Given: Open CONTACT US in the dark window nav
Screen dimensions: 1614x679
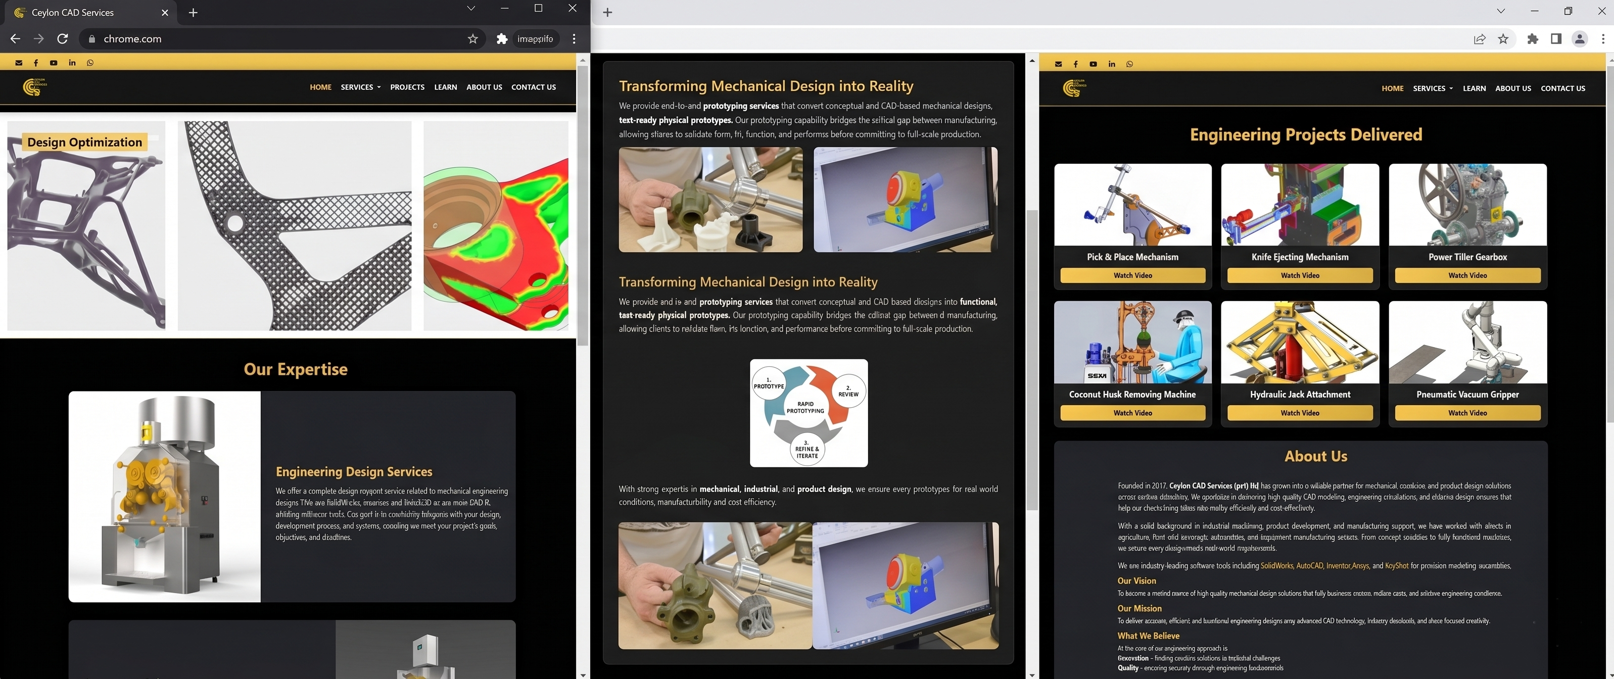Looking at the screenshot, I should (534, 87).
